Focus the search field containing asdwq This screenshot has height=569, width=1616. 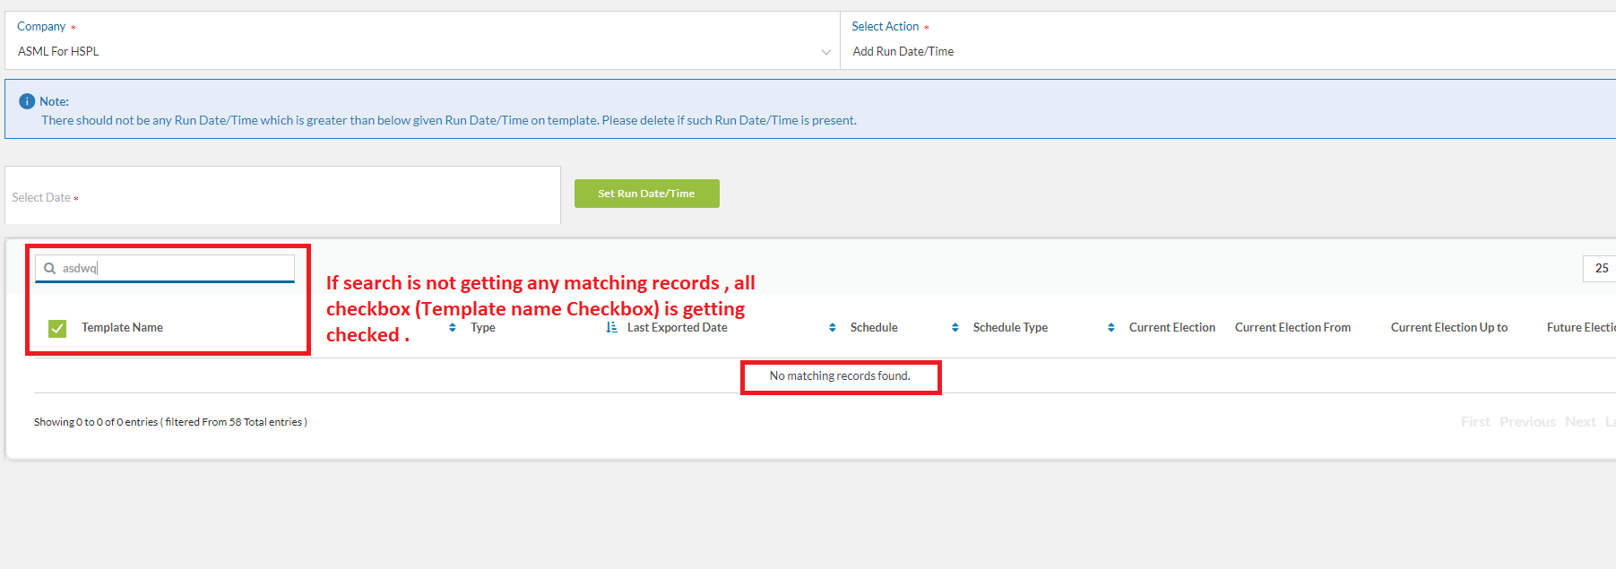tap(175, 268)
